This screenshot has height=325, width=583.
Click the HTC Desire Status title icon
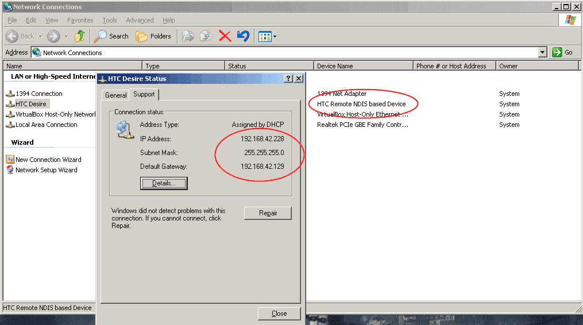tap(102, 79)
